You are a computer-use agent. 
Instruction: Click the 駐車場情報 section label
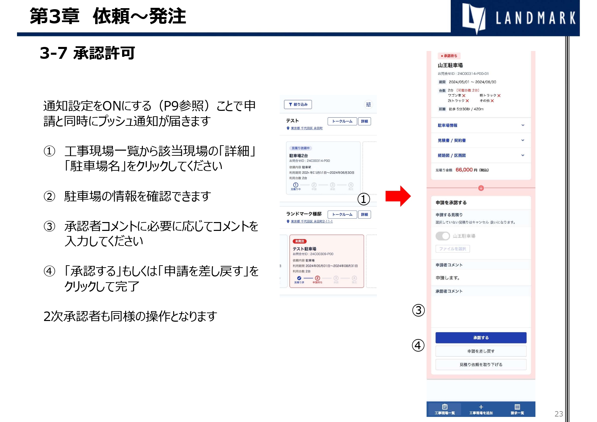coord(447,125)
